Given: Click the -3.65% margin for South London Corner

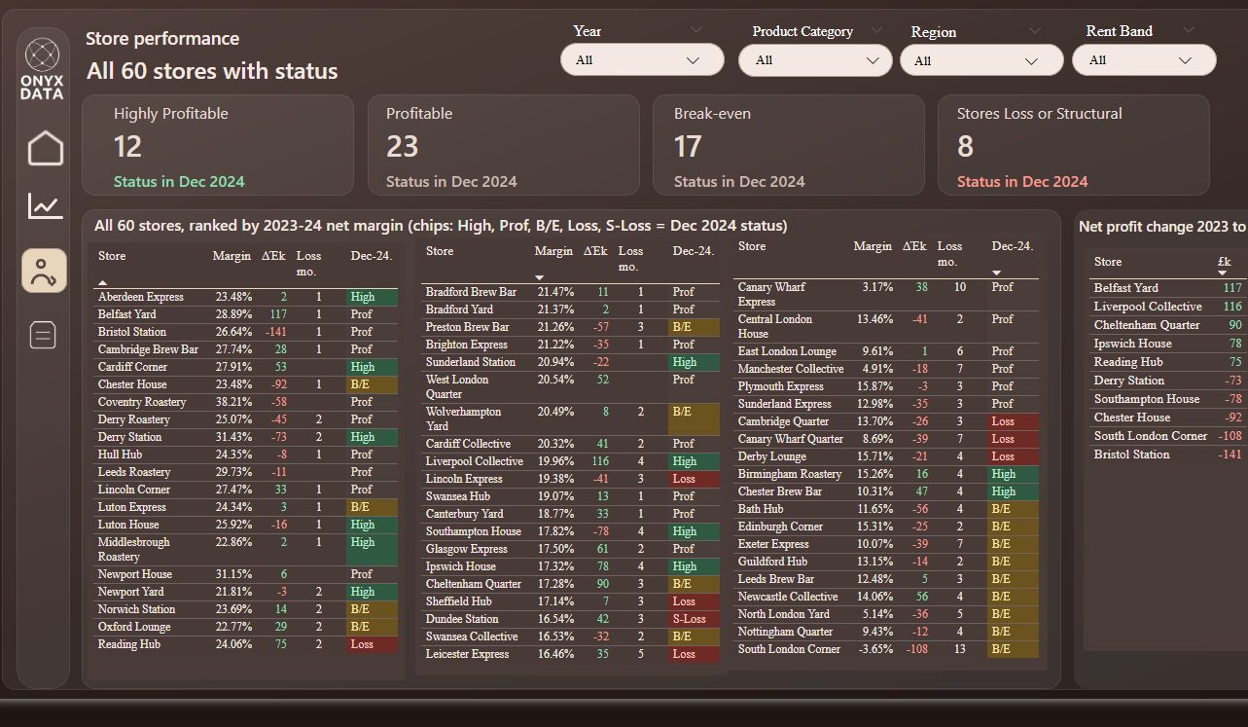Looking at the screenshot, I should [874, 649].
